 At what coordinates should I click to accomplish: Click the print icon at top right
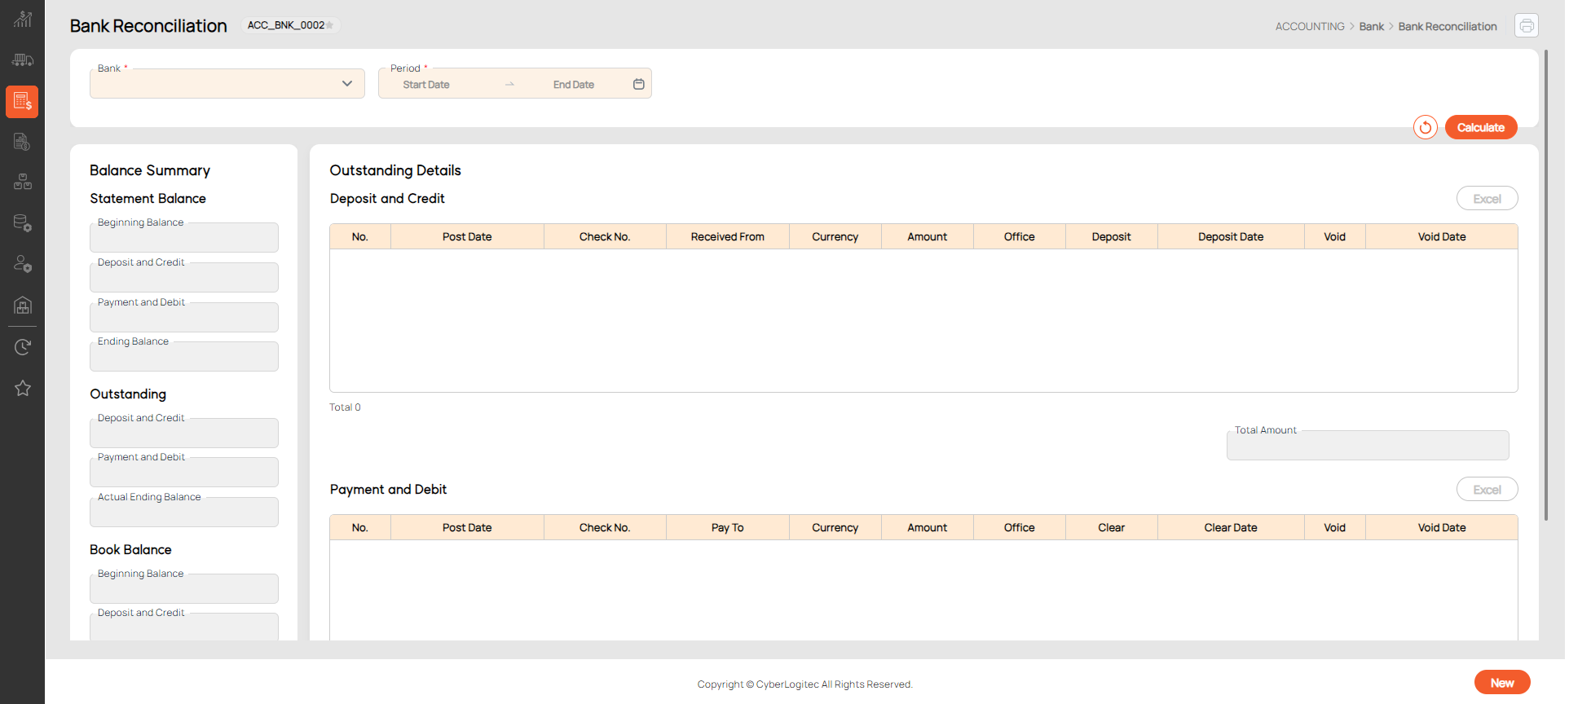click(x=1526, y=26)
